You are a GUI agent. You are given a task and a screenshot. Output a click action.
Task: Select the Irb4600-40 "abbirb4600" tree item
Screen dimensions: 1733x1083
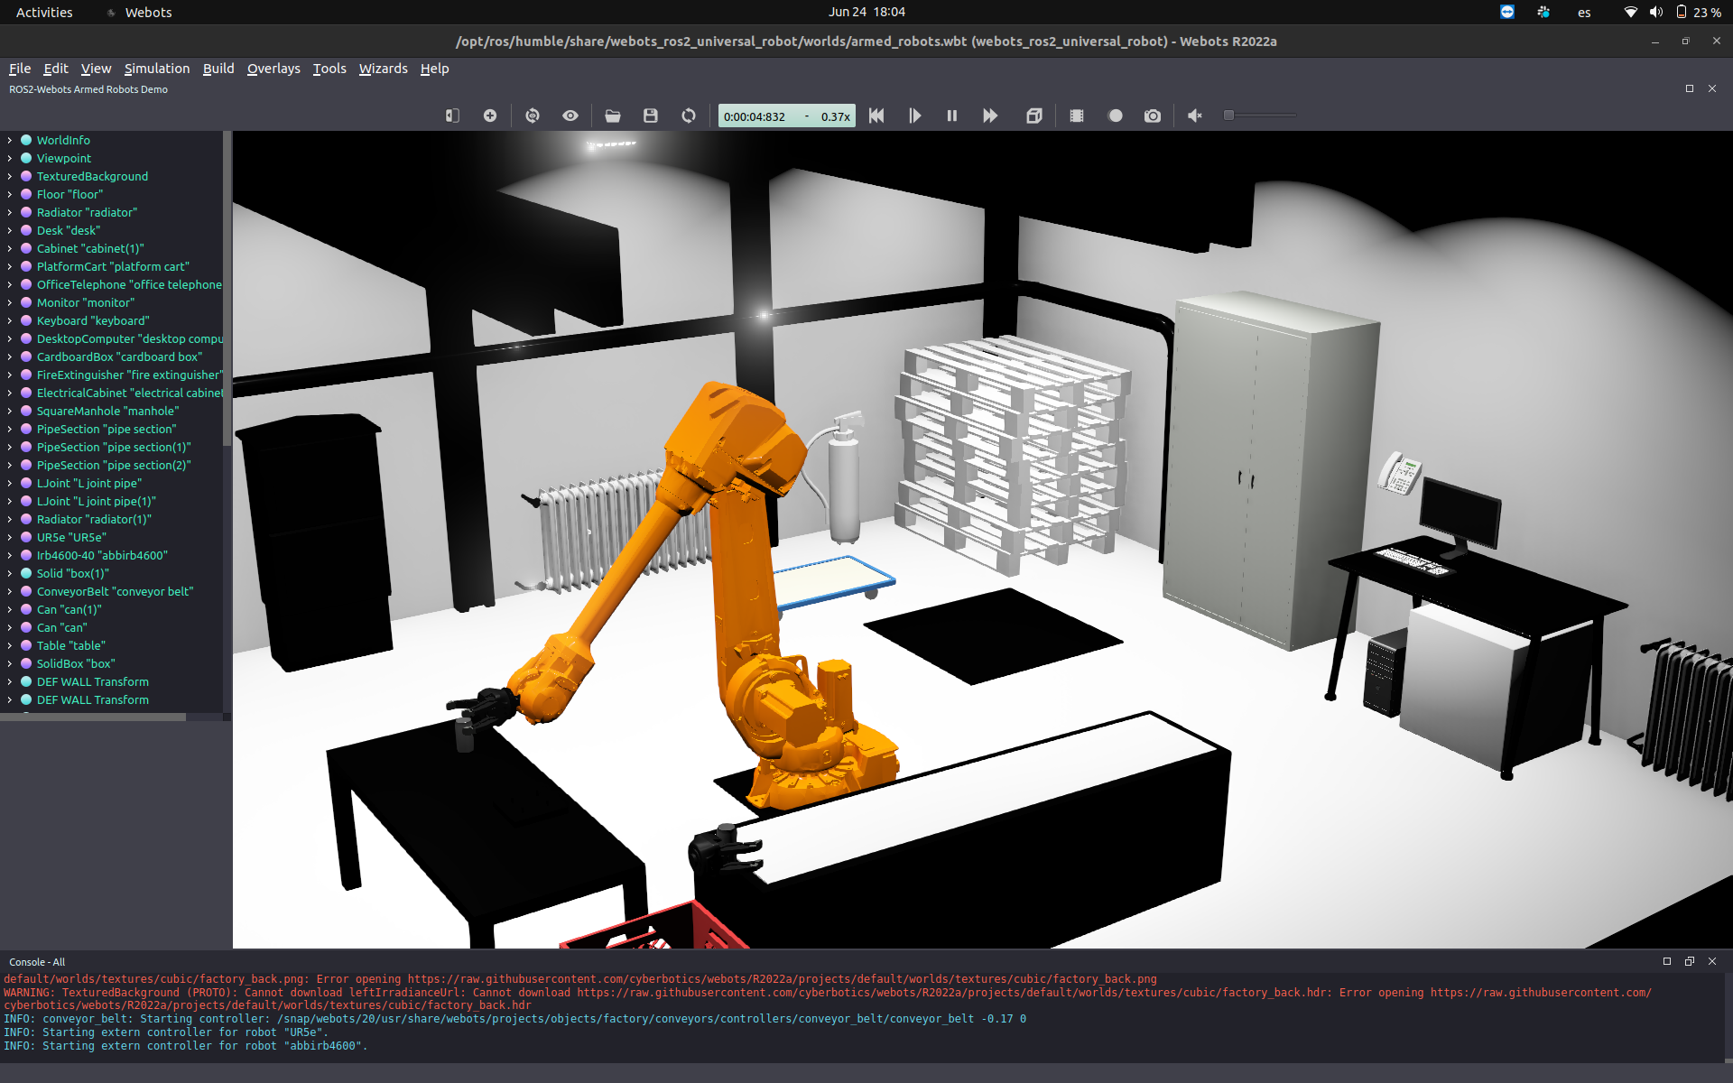click(x=102, y=555)
